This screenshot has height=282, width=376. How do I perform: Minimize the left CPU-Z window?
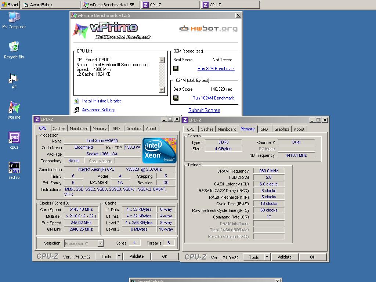164,119
